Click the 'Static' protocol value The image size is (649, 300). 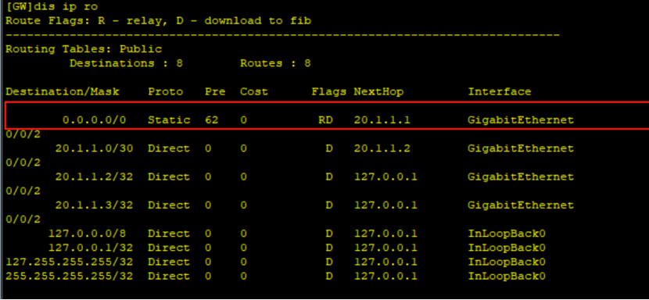(x=169, y=120)
